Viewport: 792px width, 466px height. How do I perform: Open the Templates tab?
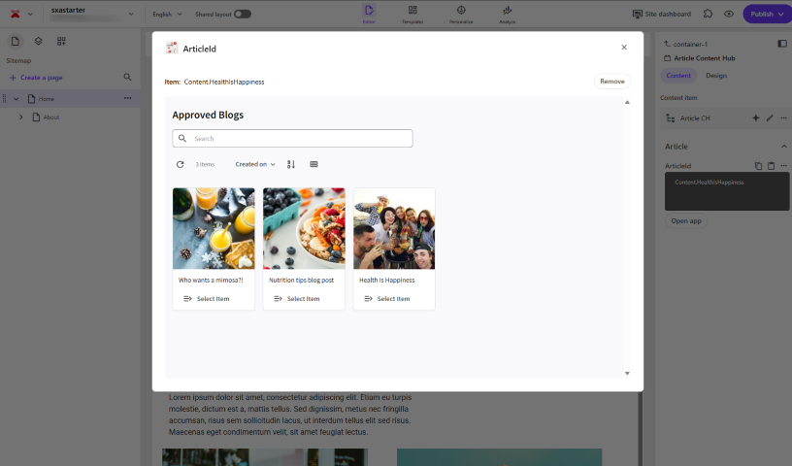[412, 14]
